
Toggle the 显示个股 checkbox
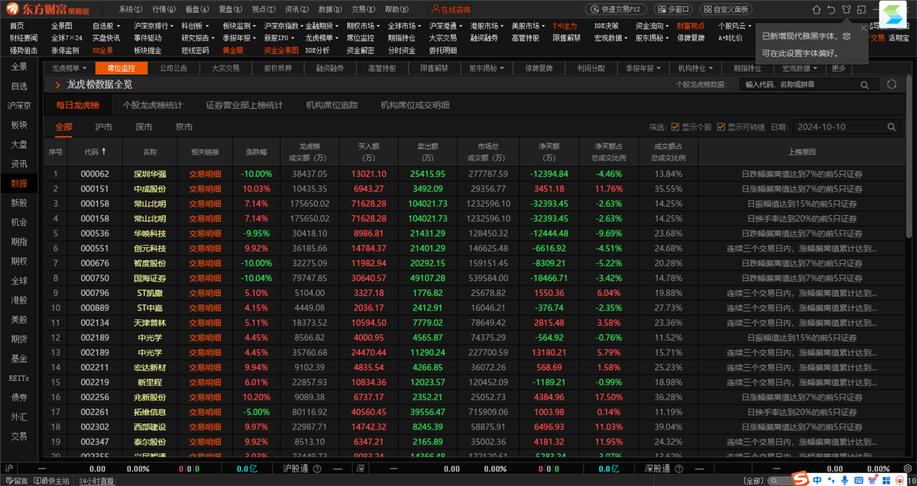[675, 127]
